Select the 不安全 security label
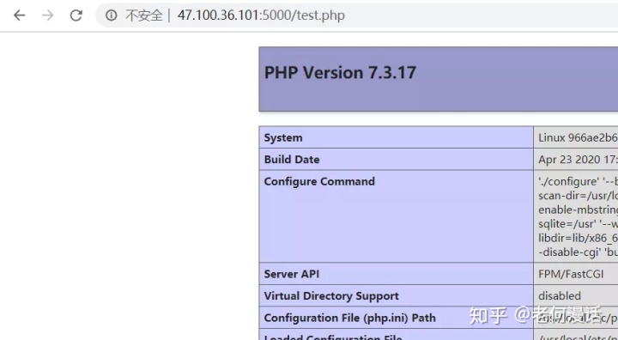The height and width of the screenshot is (340, 618). 144,15
